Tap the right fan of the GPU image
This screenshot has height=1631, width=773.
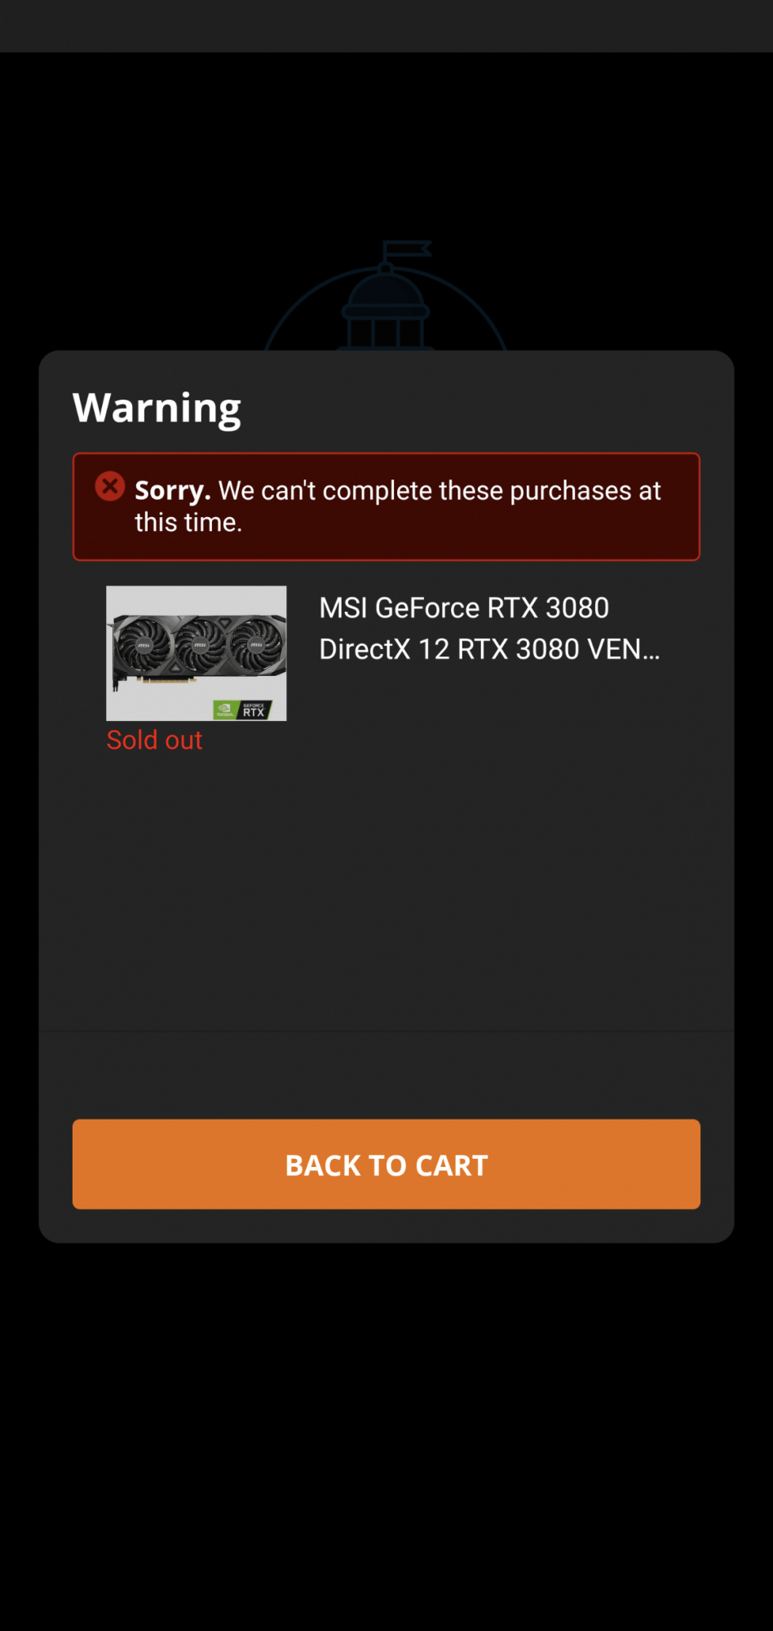pos(255,646)
